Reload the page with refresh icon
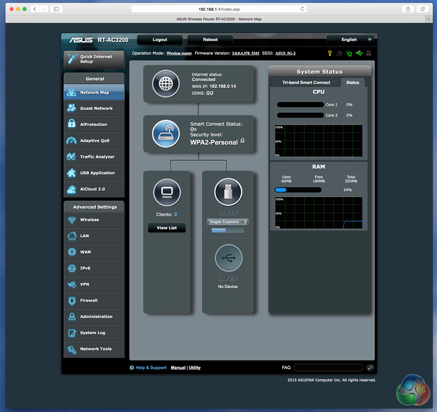437x412 pixels. coord(302,9)
